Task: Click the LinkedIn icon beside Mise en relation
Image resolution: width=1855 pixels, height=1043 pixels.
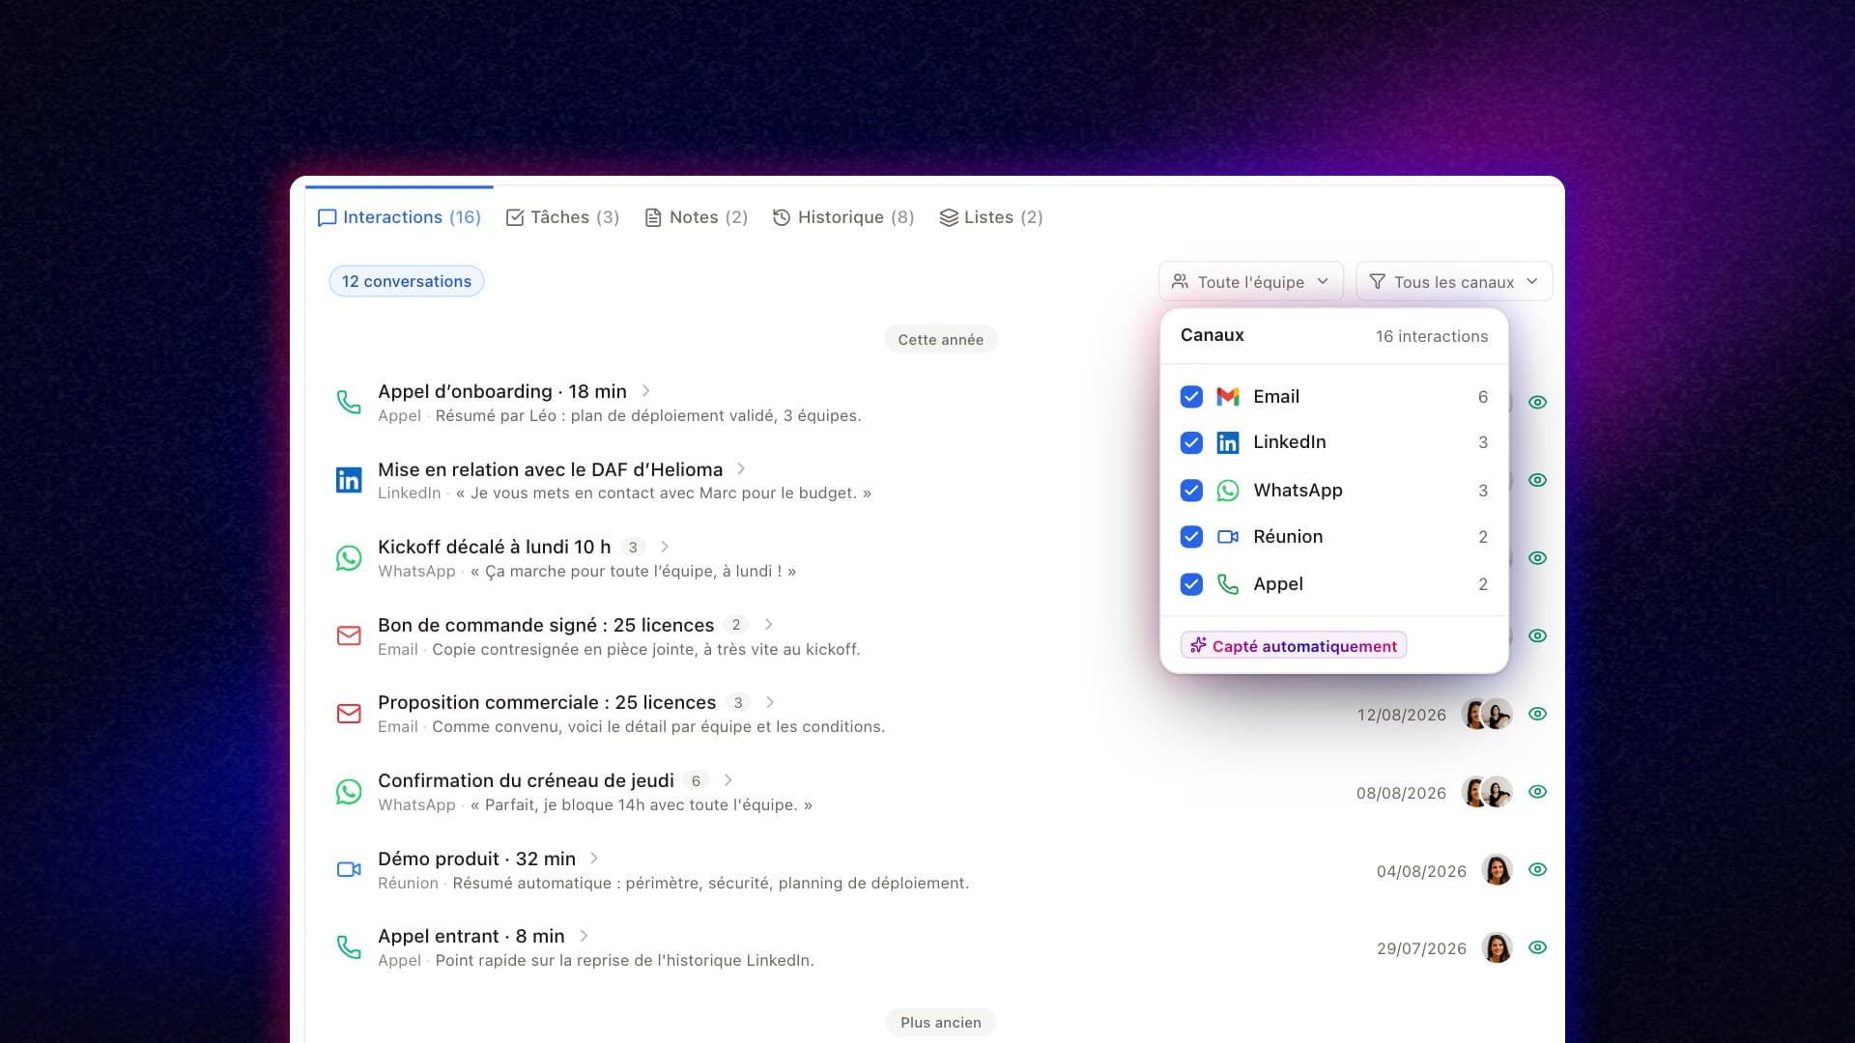Action: click(x=349, y=480)
